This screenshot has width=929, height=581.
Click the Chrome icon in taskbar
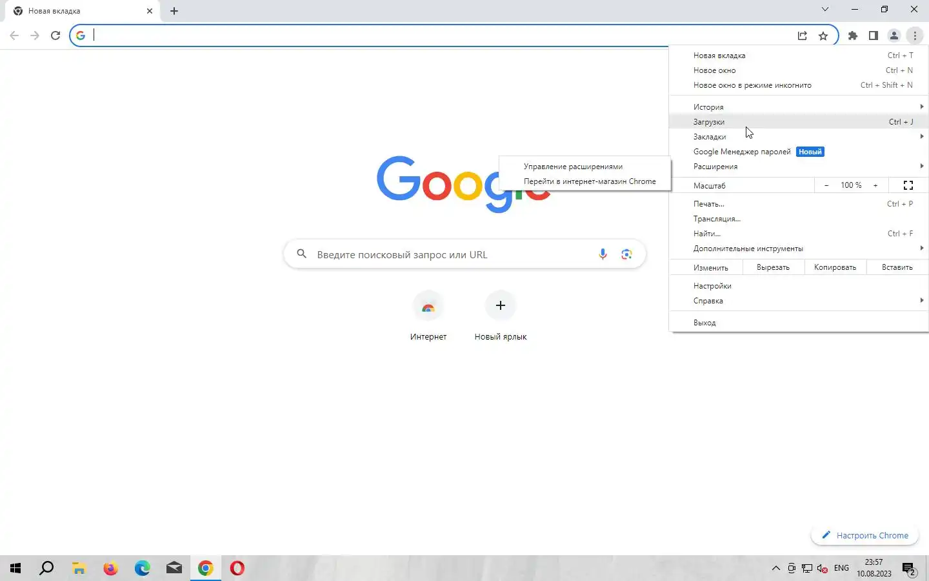(x=206, y=568)
